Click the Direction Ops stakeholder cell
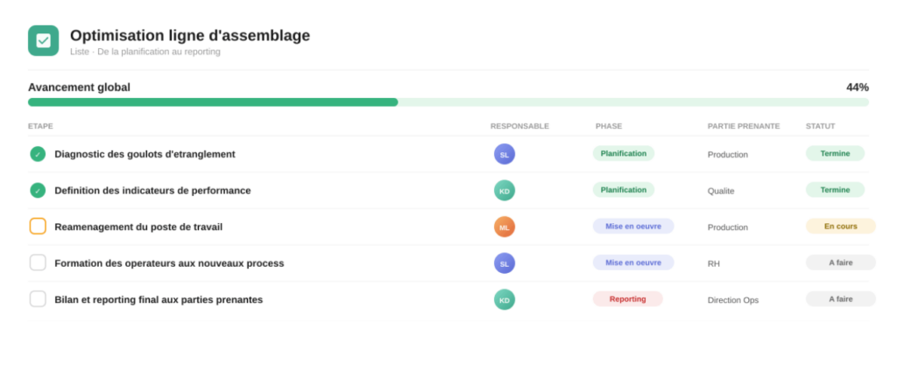Screen dimensions: 897x392 (x=733, y=300)
